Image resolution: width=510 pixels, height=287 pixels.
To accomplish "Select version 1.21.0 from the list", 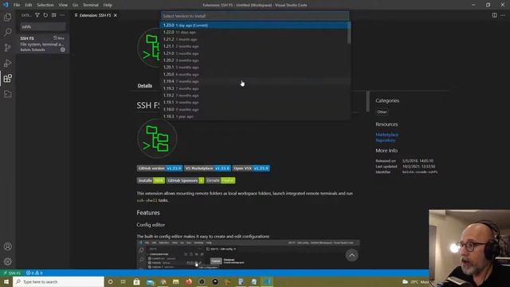I will (255, 53).
